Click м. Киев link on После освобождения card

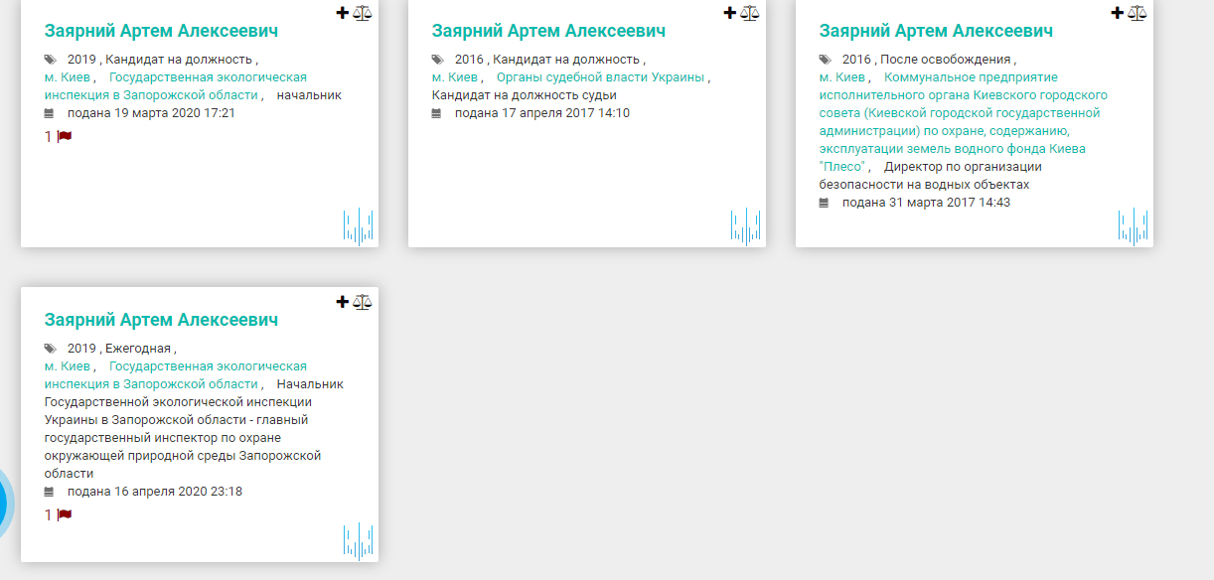click(x=842, y=77)
